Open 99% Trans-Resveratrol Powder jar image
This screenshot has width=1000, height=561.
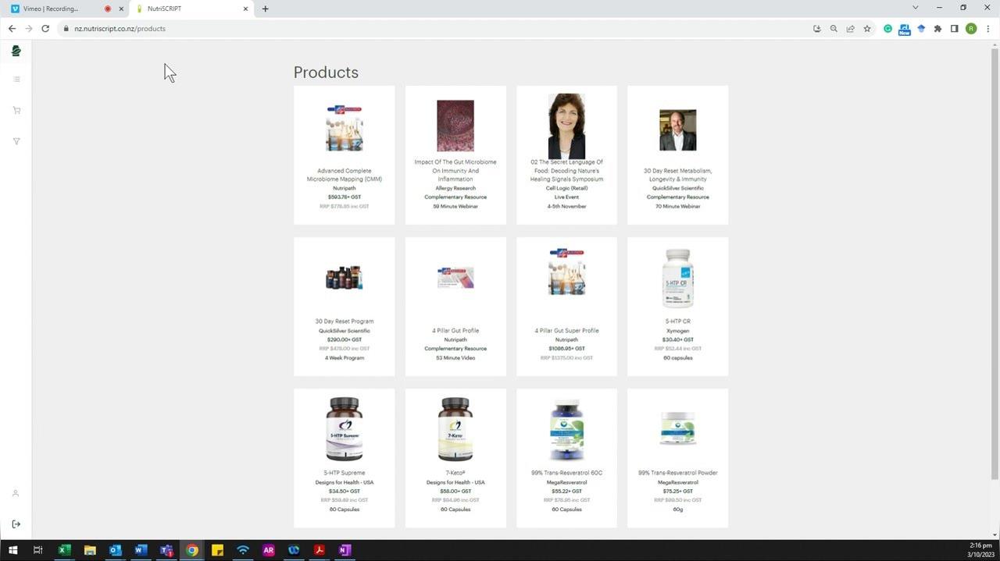coord(677,428)
